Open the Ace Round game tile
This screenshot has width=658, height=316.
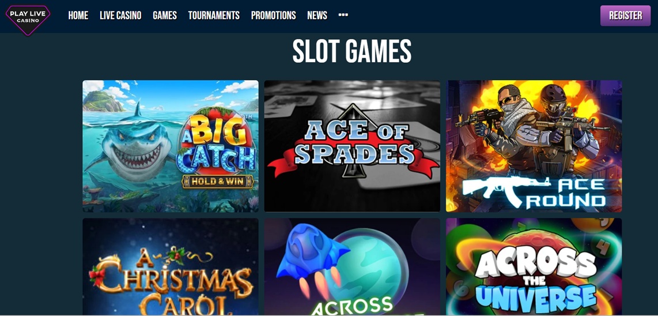click(x=534, y=146)
